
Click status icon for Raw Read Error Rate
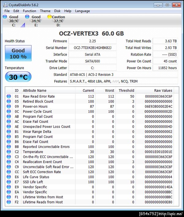click(9, 96)
